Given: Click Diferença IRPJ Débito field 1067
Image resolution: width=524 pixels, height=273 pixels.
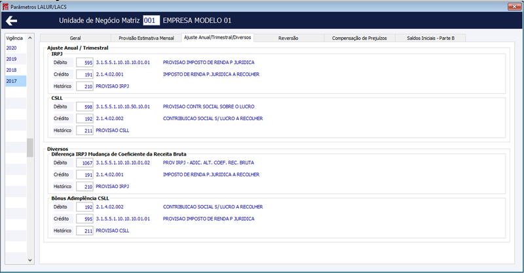Looking at the screenshot, I should (84, 163).
